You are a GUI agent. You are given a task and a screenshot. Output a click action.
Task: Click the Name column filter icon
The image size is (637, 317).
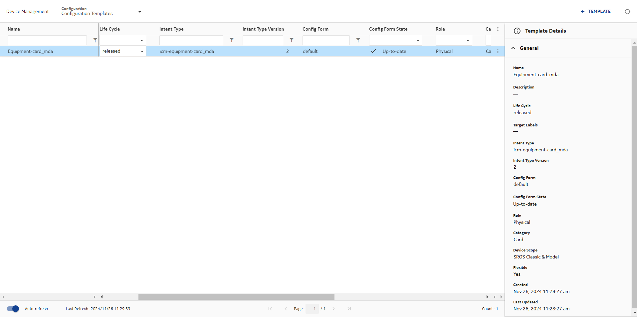point(95,40)
